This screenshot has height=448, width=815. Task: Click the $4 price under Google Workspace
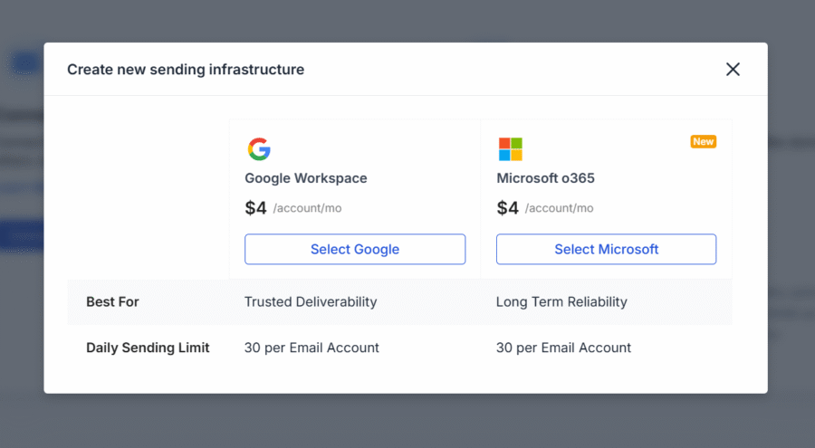click(255, 208)
